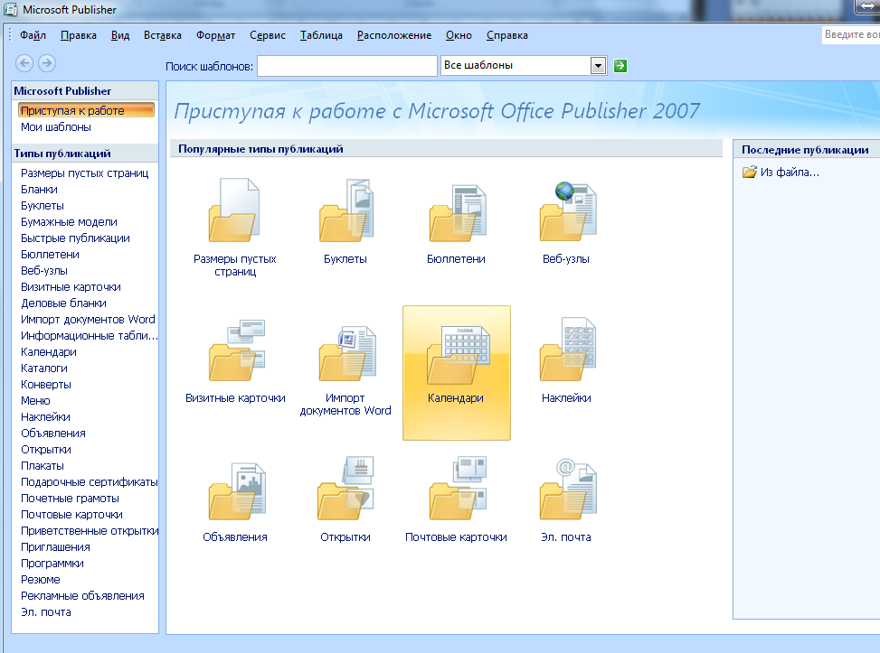880x653 pixels.
Task: Select Размеры пустых страниц in sidebar list
Action: [x=85, y=173]
